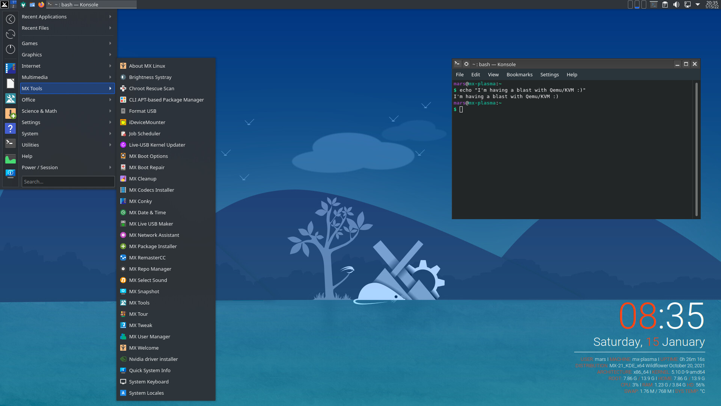Open MX Tweak
This screenshot has width=721, height=406.
pos(166,325)
